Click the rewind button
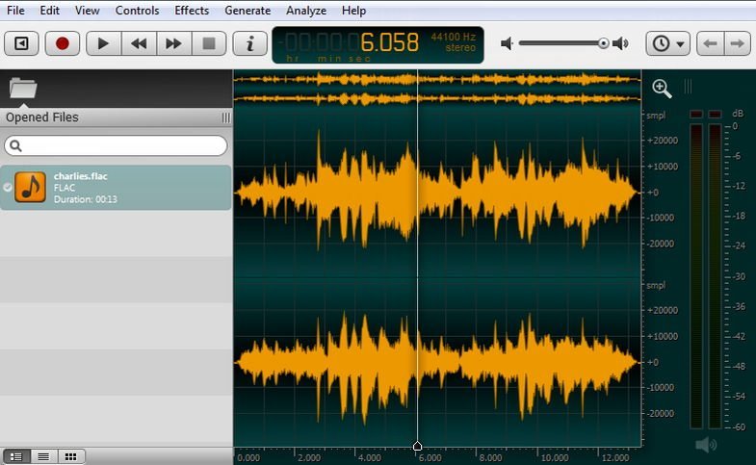Screen dimensions: 756x465 coord(139,43)
